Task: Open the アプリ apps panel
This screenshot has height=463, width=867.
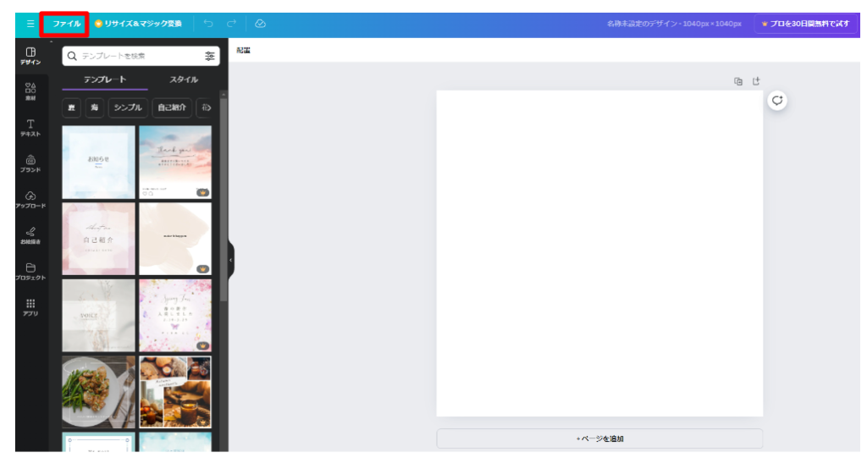Action: click(x=30, y=307)
